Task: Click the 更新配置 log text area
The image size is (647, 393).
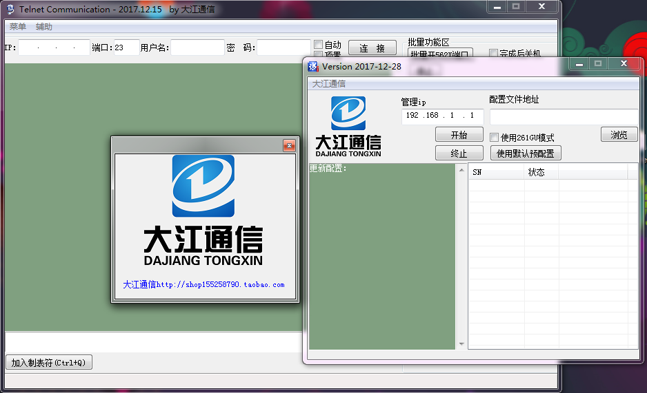Action: 382,256
